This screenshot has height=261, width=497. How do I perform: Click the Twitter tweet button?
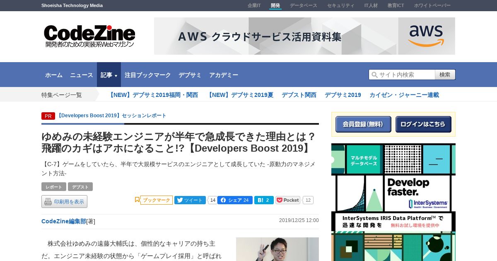coord(190,200)
